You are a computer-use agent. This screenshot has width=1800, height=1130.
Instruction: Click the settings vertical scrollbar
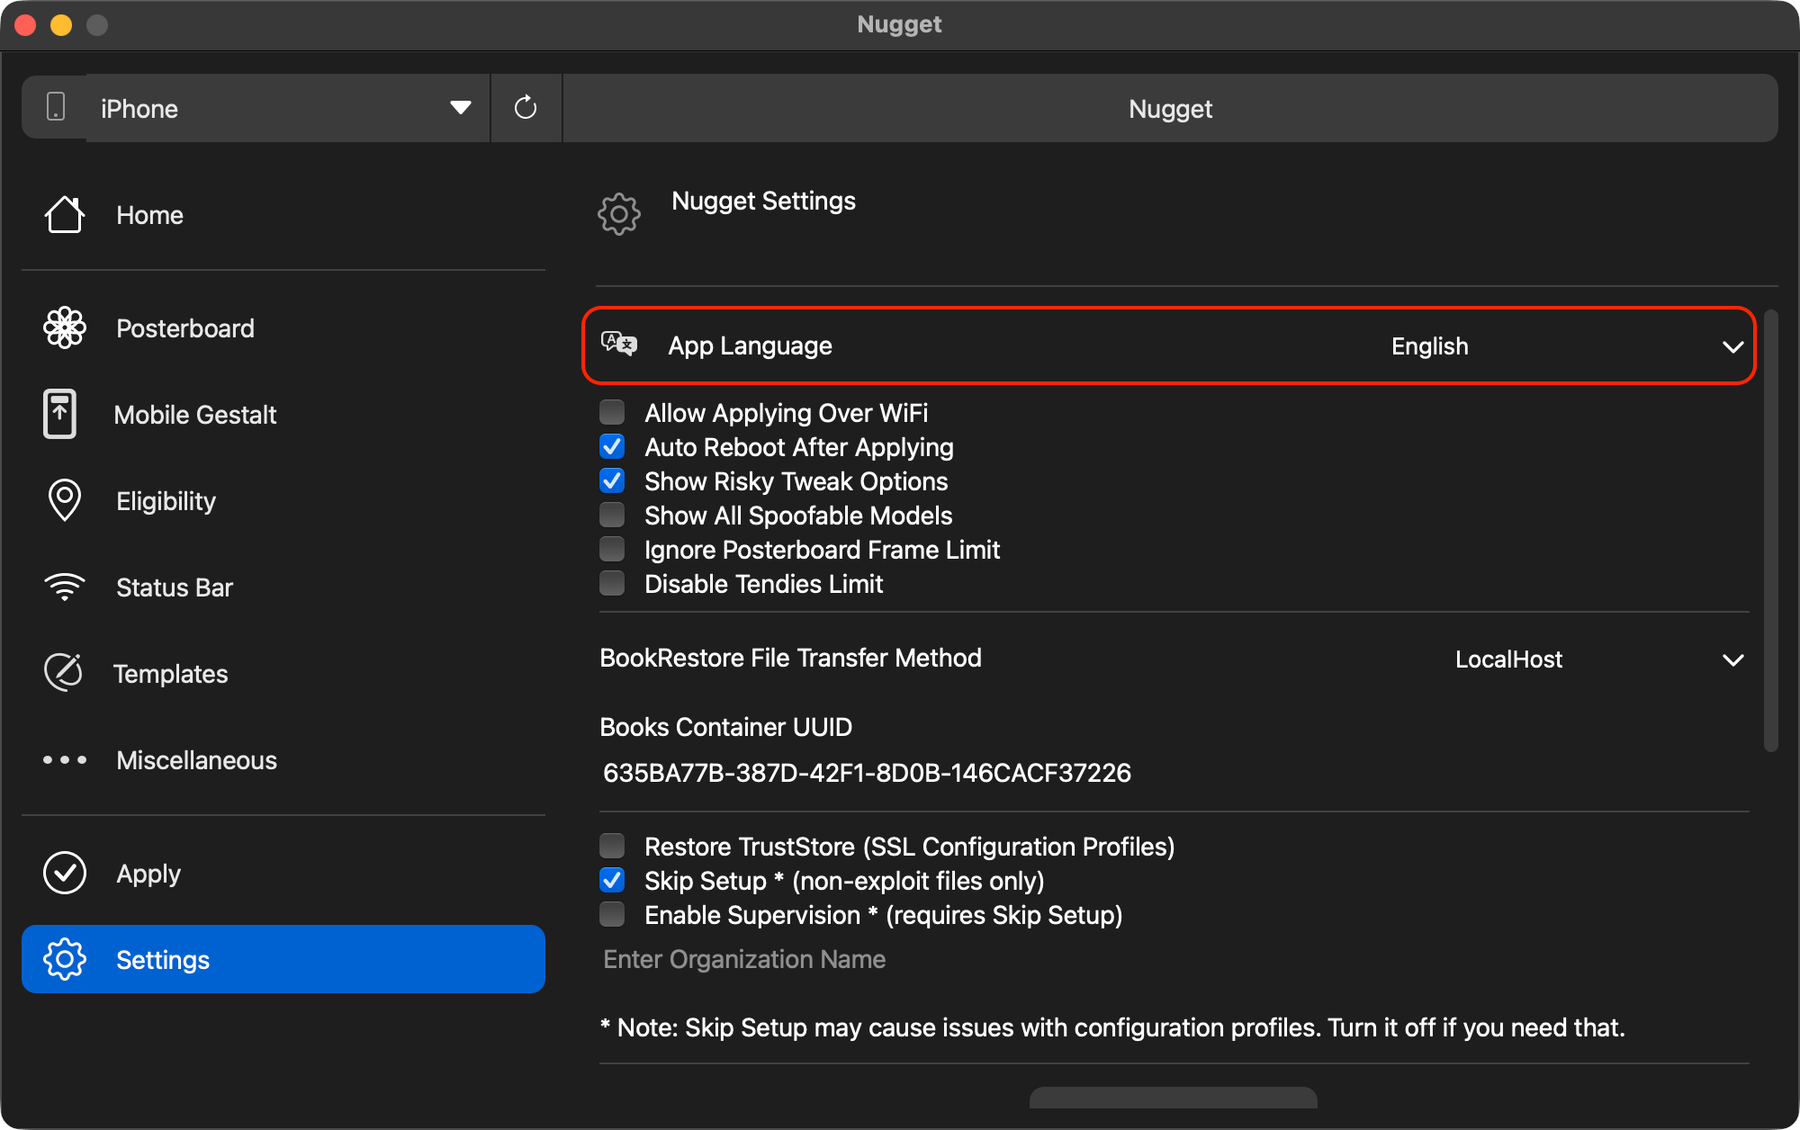[1770, 531]
